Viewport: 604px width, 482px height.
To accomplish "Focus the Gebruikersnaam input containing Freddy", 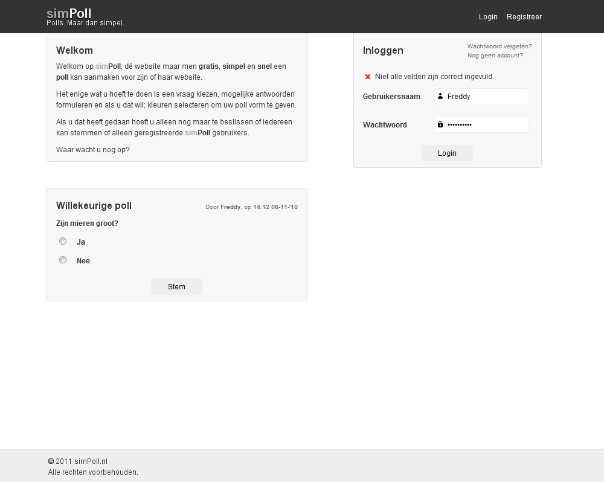I will 481,96.
